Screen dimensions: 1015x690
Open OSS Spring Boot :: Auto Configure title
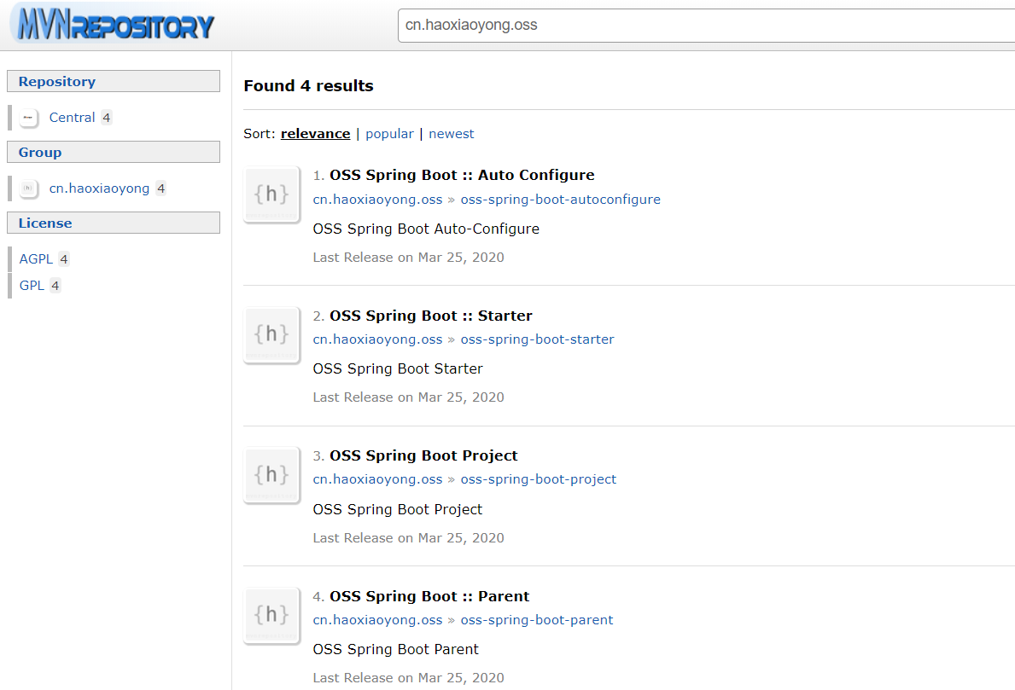[462, 175]
